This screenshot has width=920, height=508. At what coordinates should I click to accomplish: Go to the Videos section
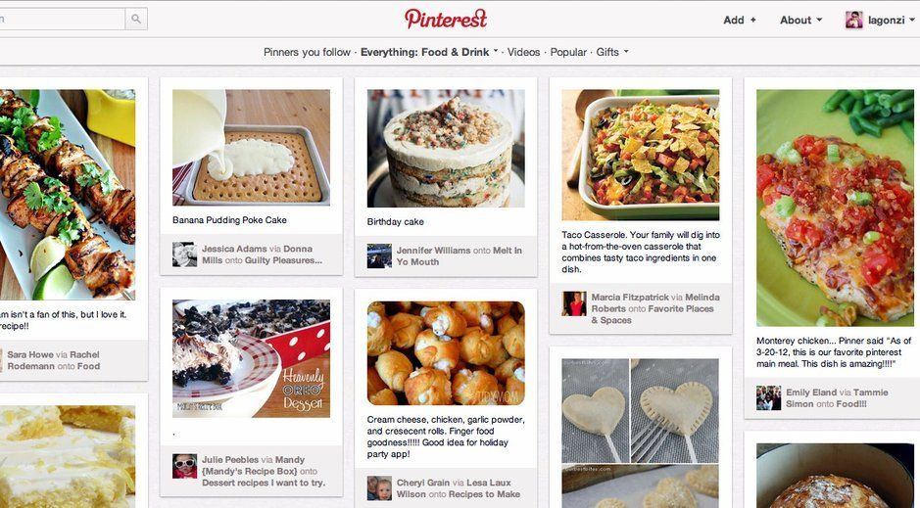523,52
